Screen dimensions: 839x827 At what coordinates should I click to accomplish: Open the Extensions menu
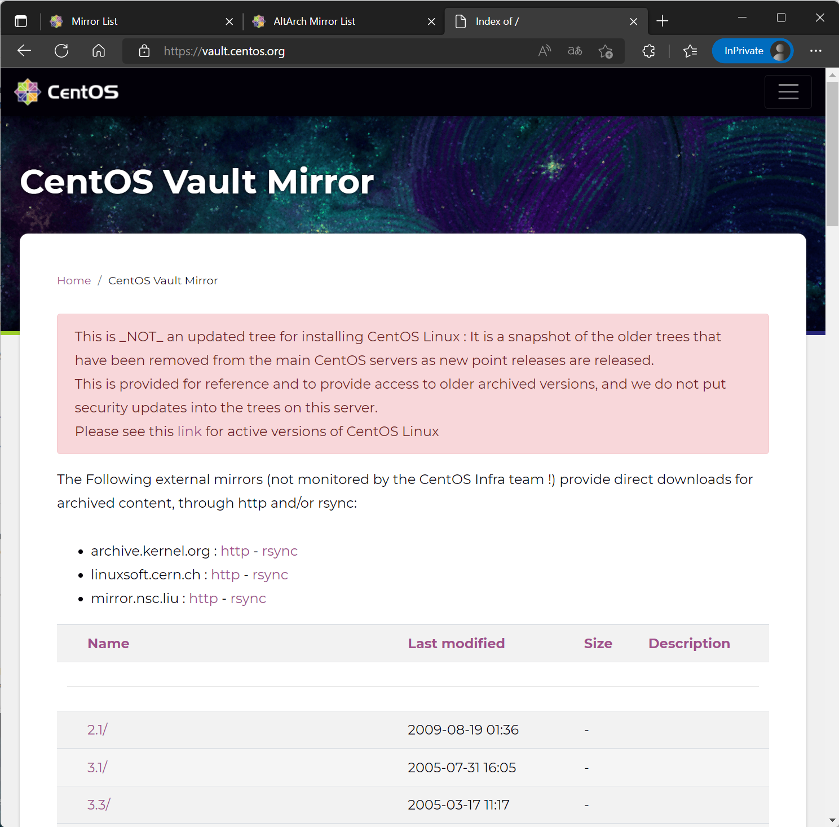[x=648, y=51]
